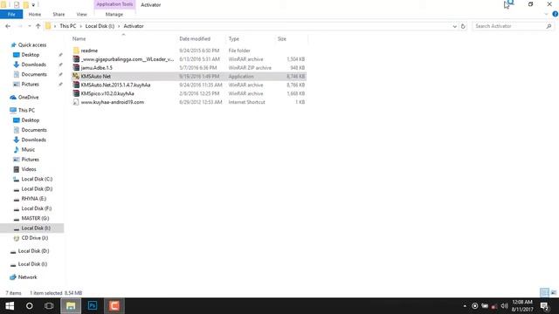Image resolution: width=559 pixels, height=314 pixels.
Task: Open the View ribbon tab
Action: coord(81,14)
